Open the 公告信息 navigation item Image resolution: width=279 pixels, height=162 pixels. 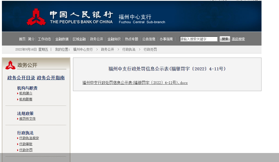coord(149,39)
